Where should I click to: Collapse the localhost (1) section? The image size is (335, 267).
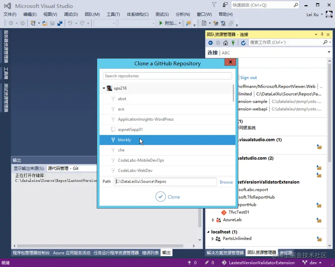(208, 232)
